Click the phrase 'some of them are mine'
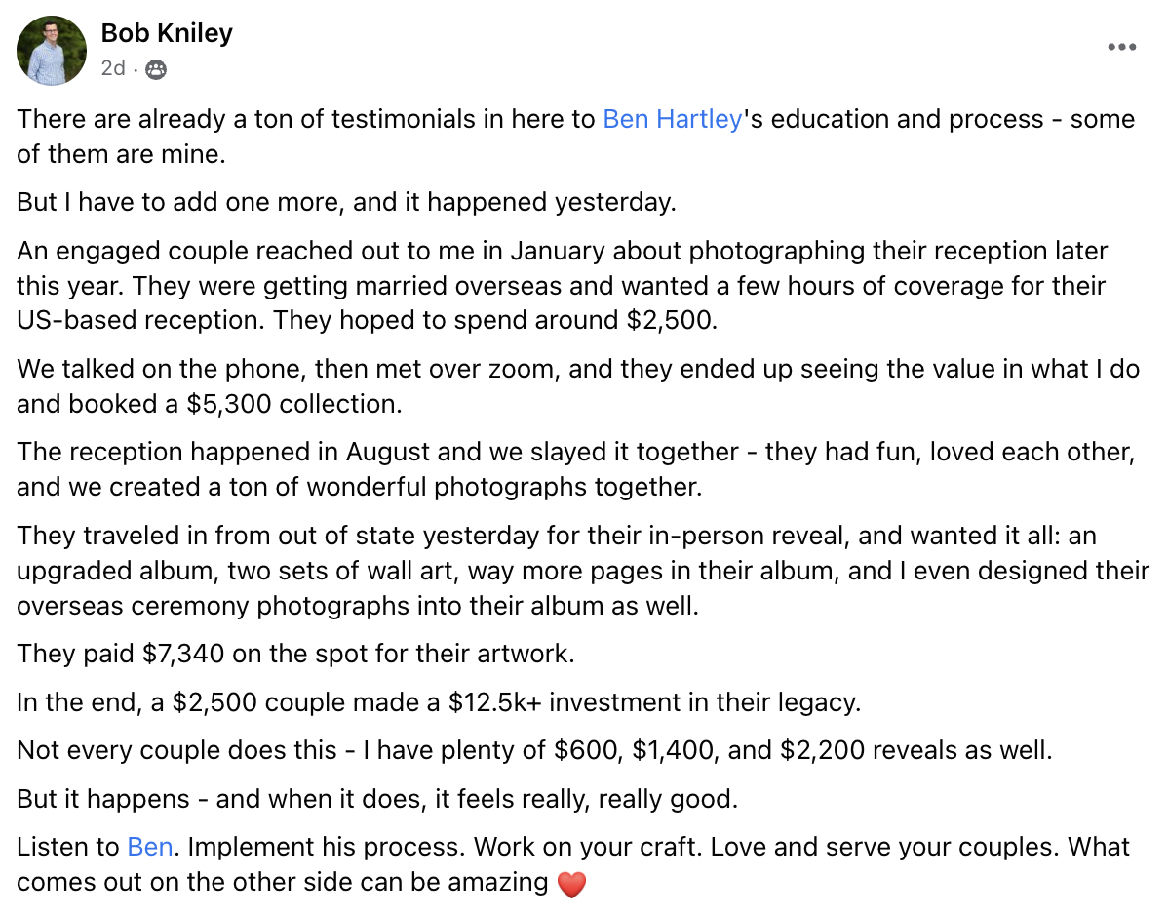This screenshot has width=1168, height=917. pyautogui.click(x=121, y=153)
